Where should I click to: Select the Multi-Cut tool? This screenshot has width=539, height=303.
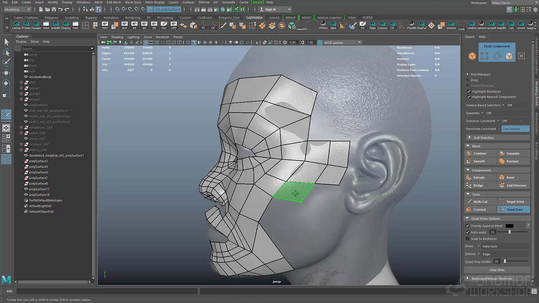(480, 202)
